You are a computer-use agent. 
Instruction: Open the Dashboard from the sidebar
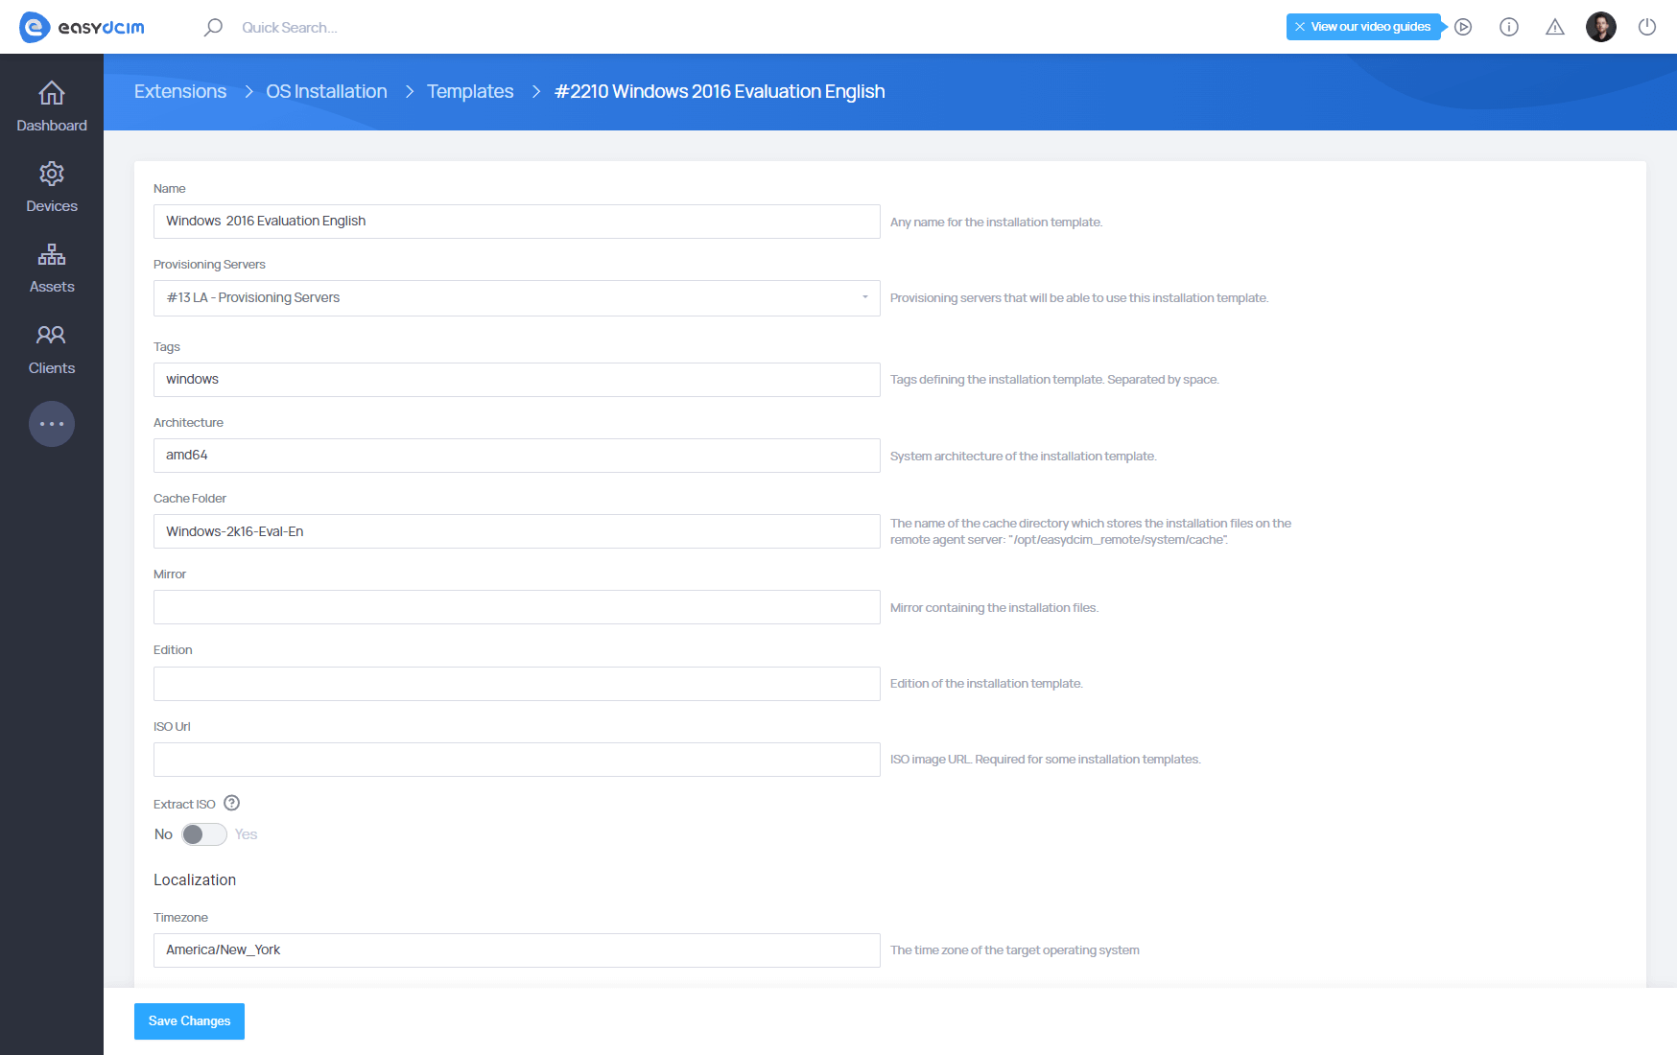point(51,105)
